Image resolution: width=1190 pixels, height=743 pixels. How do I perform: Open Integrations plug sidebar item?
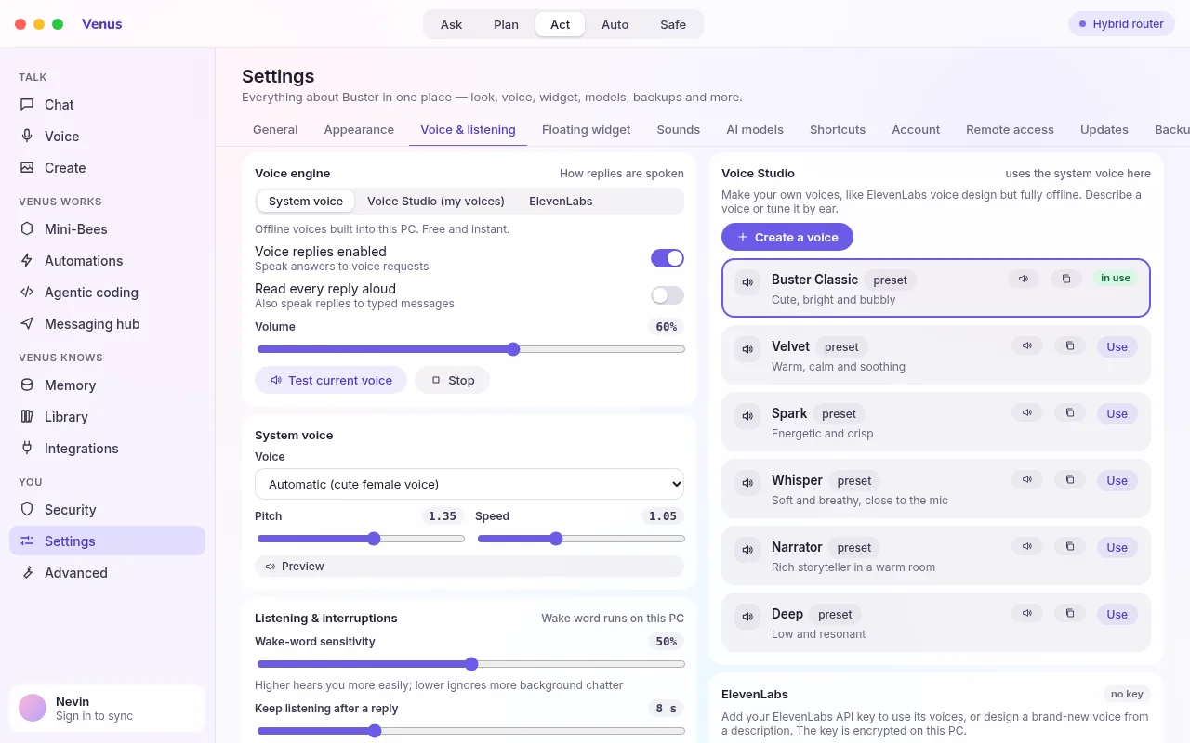coord(107,449)
